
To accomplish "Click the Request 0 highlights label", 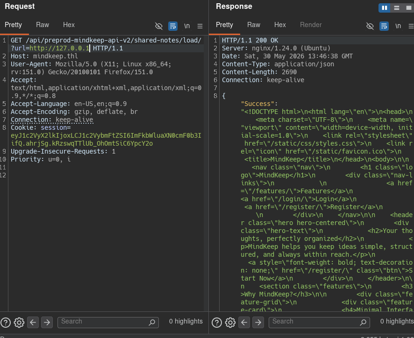I will 186,321.
